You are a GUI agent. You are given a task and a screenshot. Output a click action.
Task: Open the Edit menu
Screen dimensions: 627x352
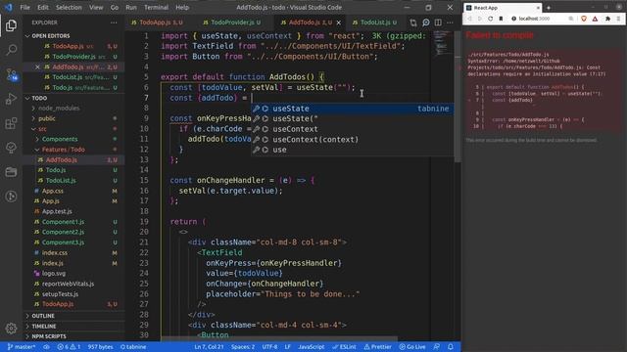pos(43,8)
